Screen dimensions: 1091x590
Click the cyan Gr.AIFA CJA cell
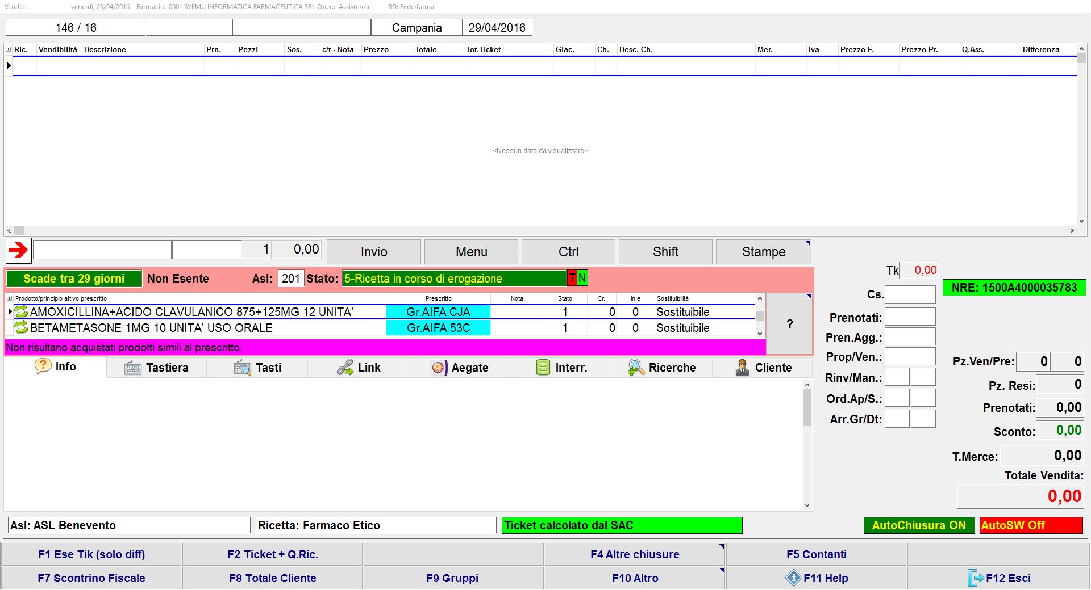click(x=438, y=312)
